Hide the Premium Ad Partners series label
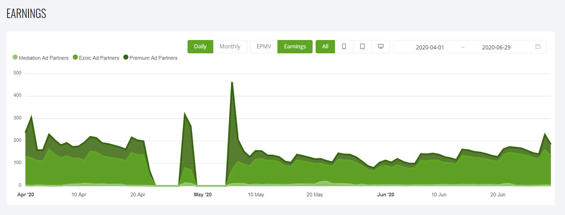This screenshot has height=215, width=565. [153, 58]
